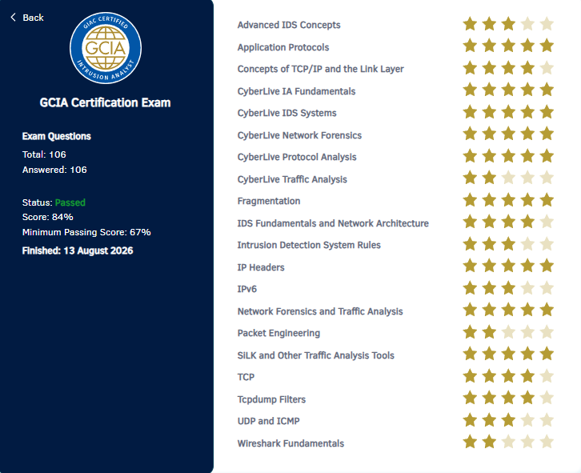Click SiLK and Other Traffic Analysis Tools
This screenshot has height=473, width=581.
pos(315,355)
